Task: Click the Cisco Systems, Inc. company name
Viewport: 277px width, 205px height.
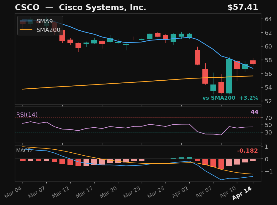Action: click(103, 7)
